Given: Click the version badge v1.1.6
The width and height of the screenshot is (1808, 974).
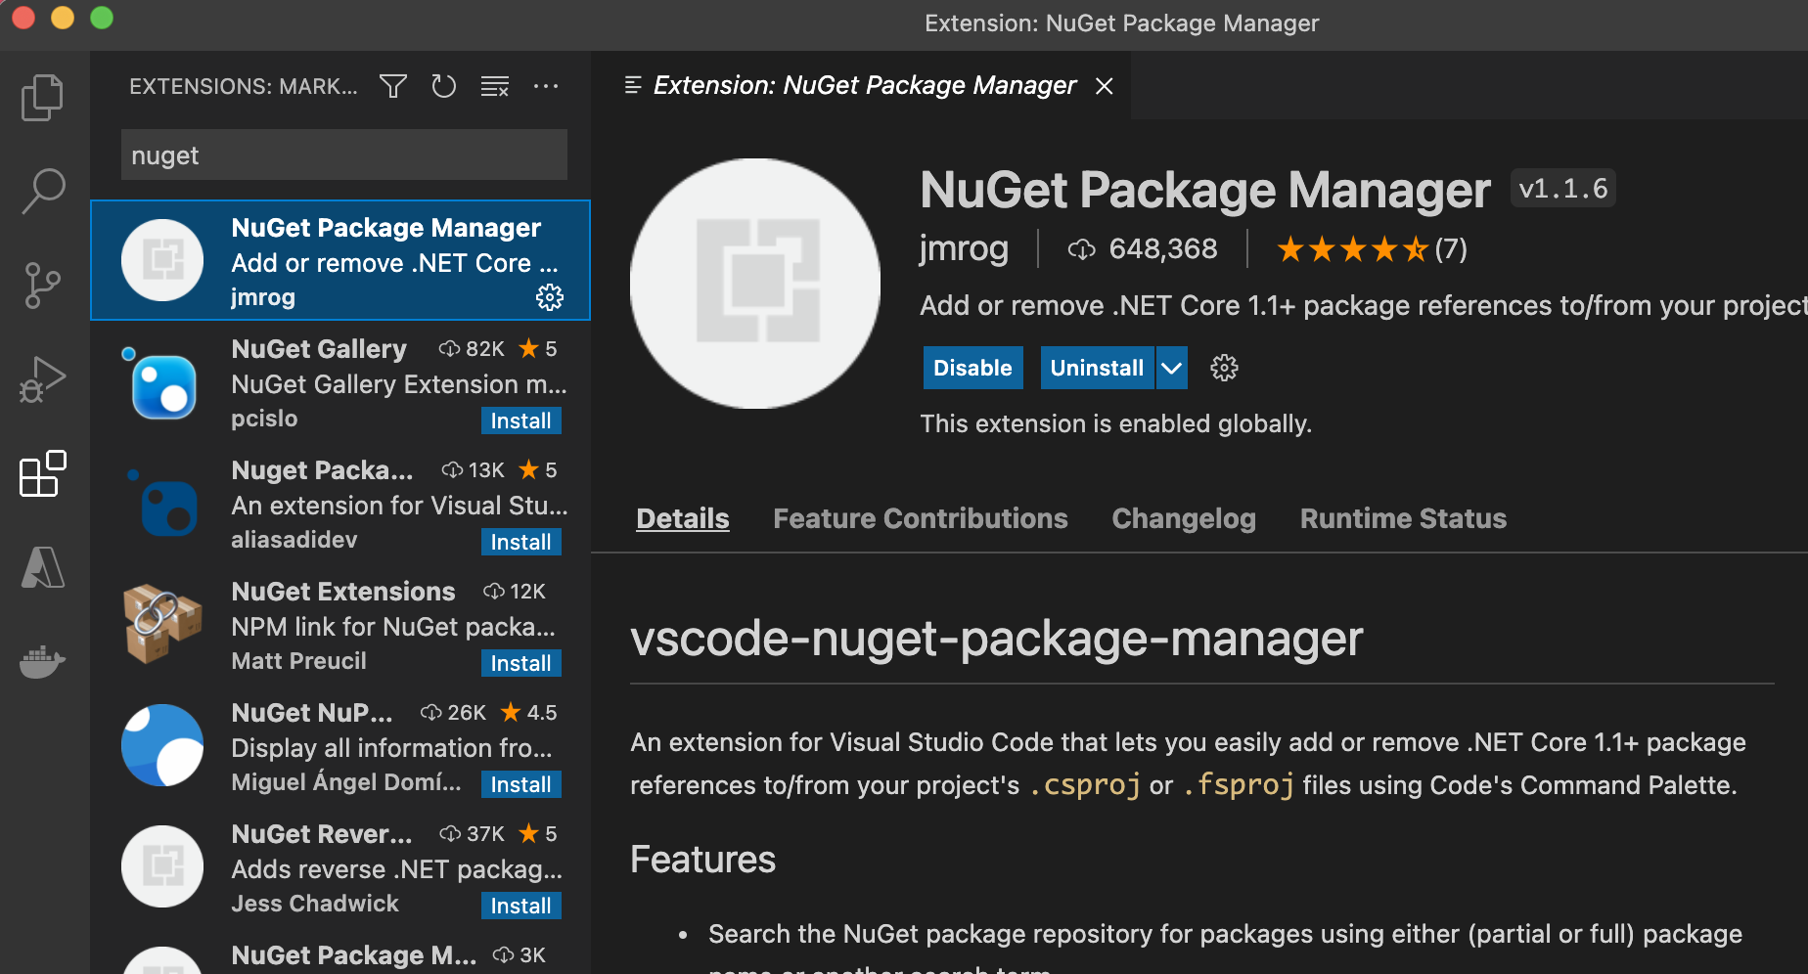Looking at the screenshot, I should pyautogui.click(x=1562, y=189).
